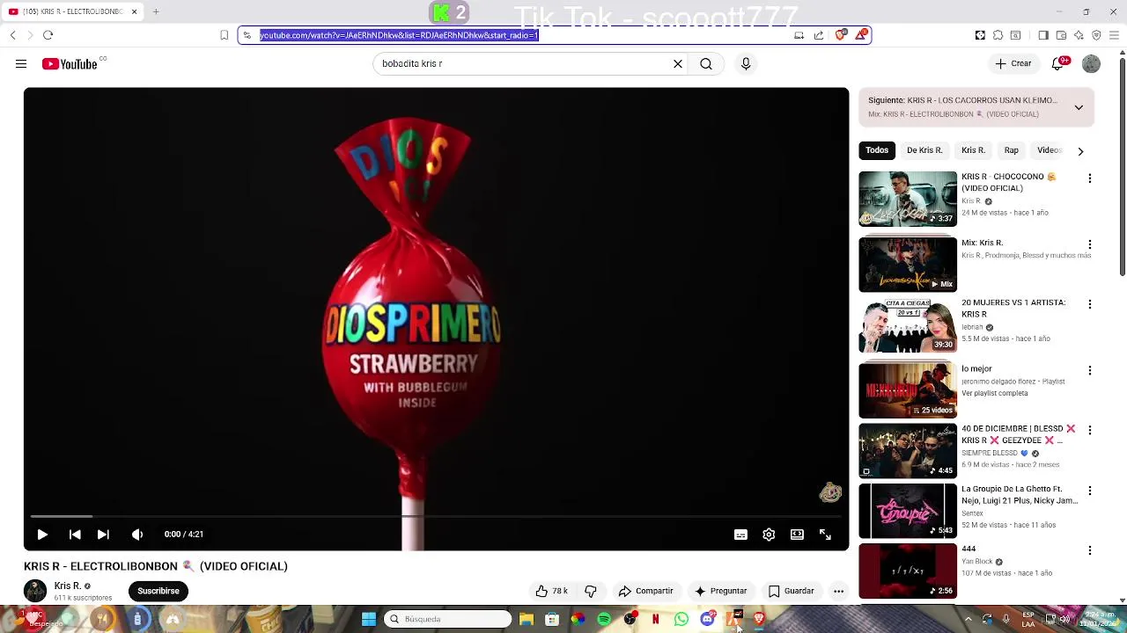Play the video
This screenshot has width=1127, height=633.
[x=42, y=535]
